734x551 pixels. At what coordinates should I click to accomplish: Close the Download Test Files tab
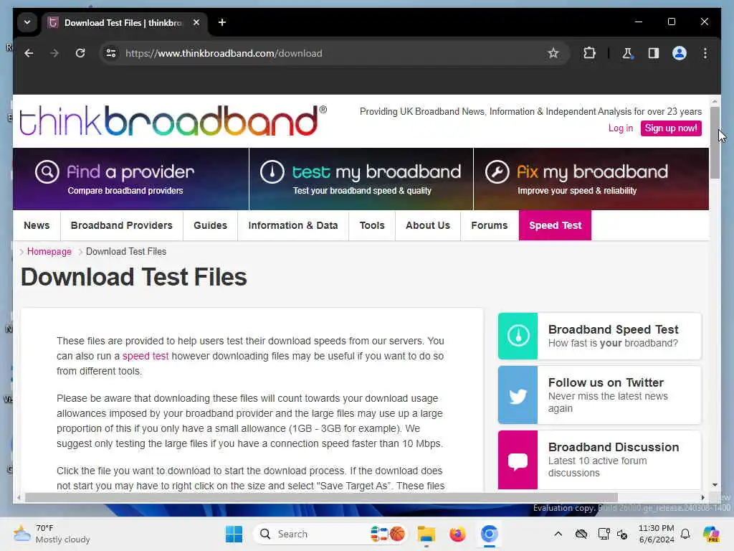196,22
